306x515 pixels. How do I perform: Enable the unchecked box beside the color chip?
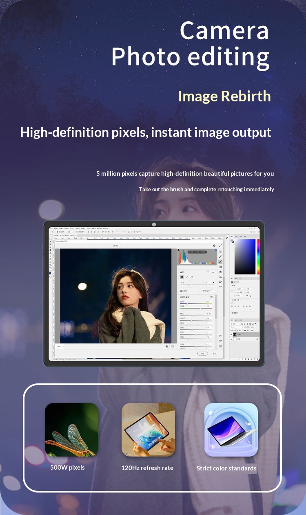pos(201,291)
